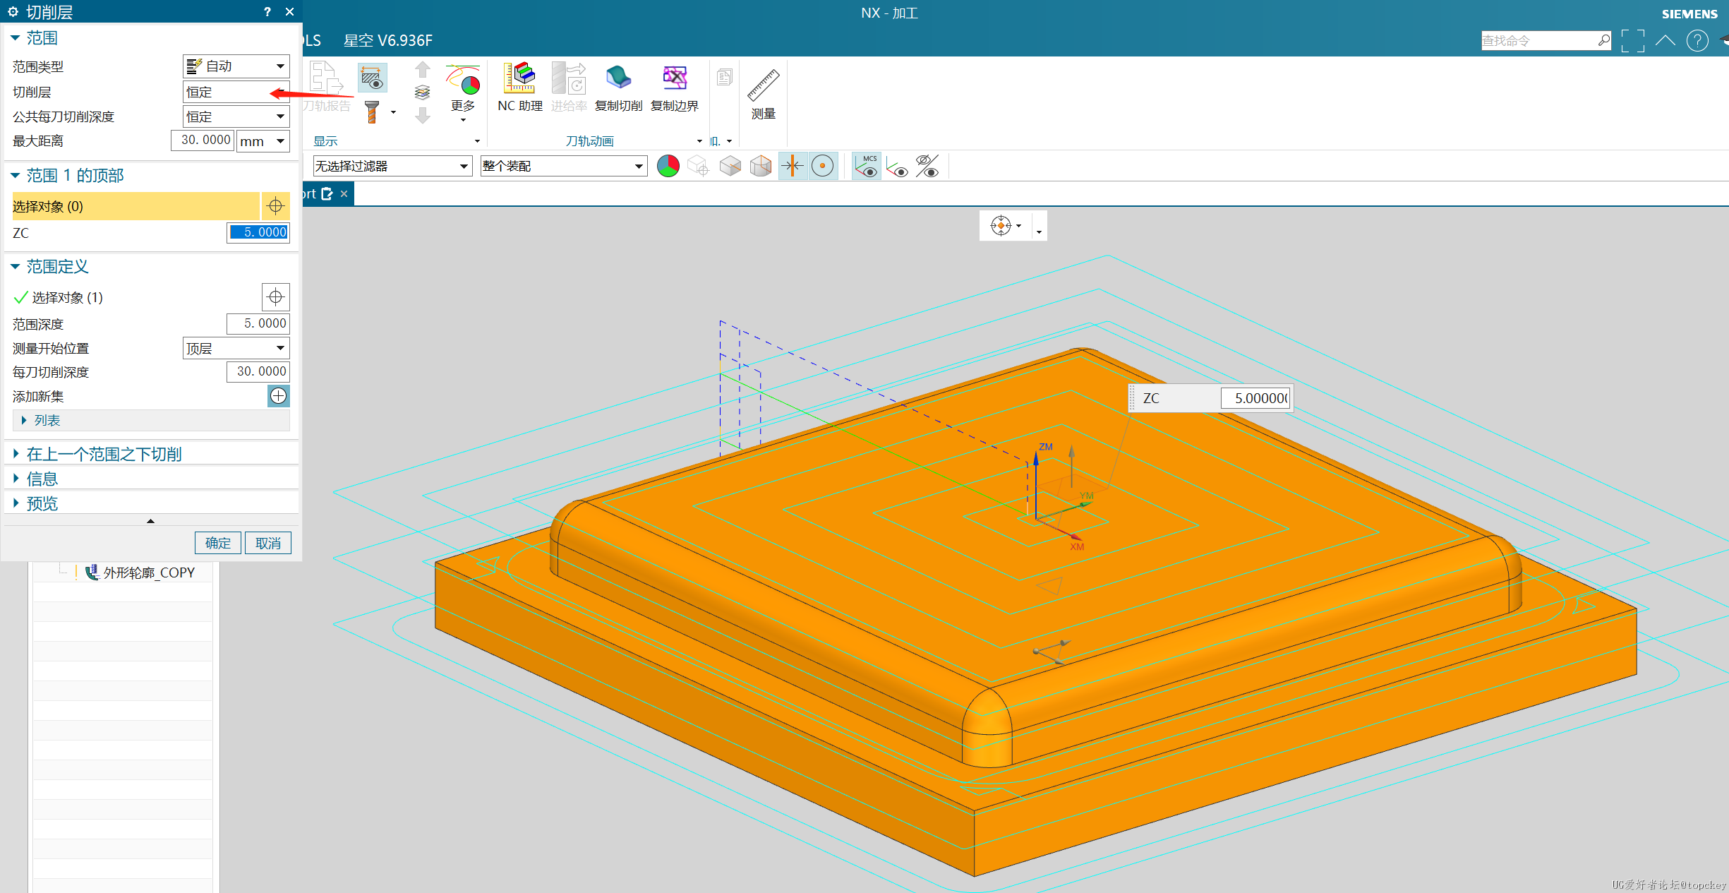
Task: Open the 测量开始位置 dropdown showing 顶层
Action: point(236,348)
